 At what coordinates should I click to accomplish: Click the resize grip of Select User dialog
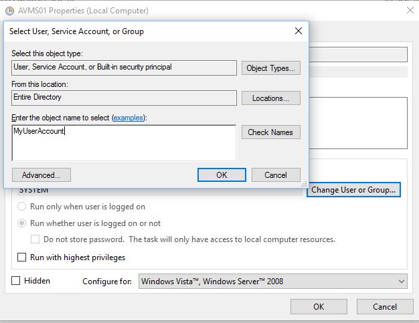(304, 184)
